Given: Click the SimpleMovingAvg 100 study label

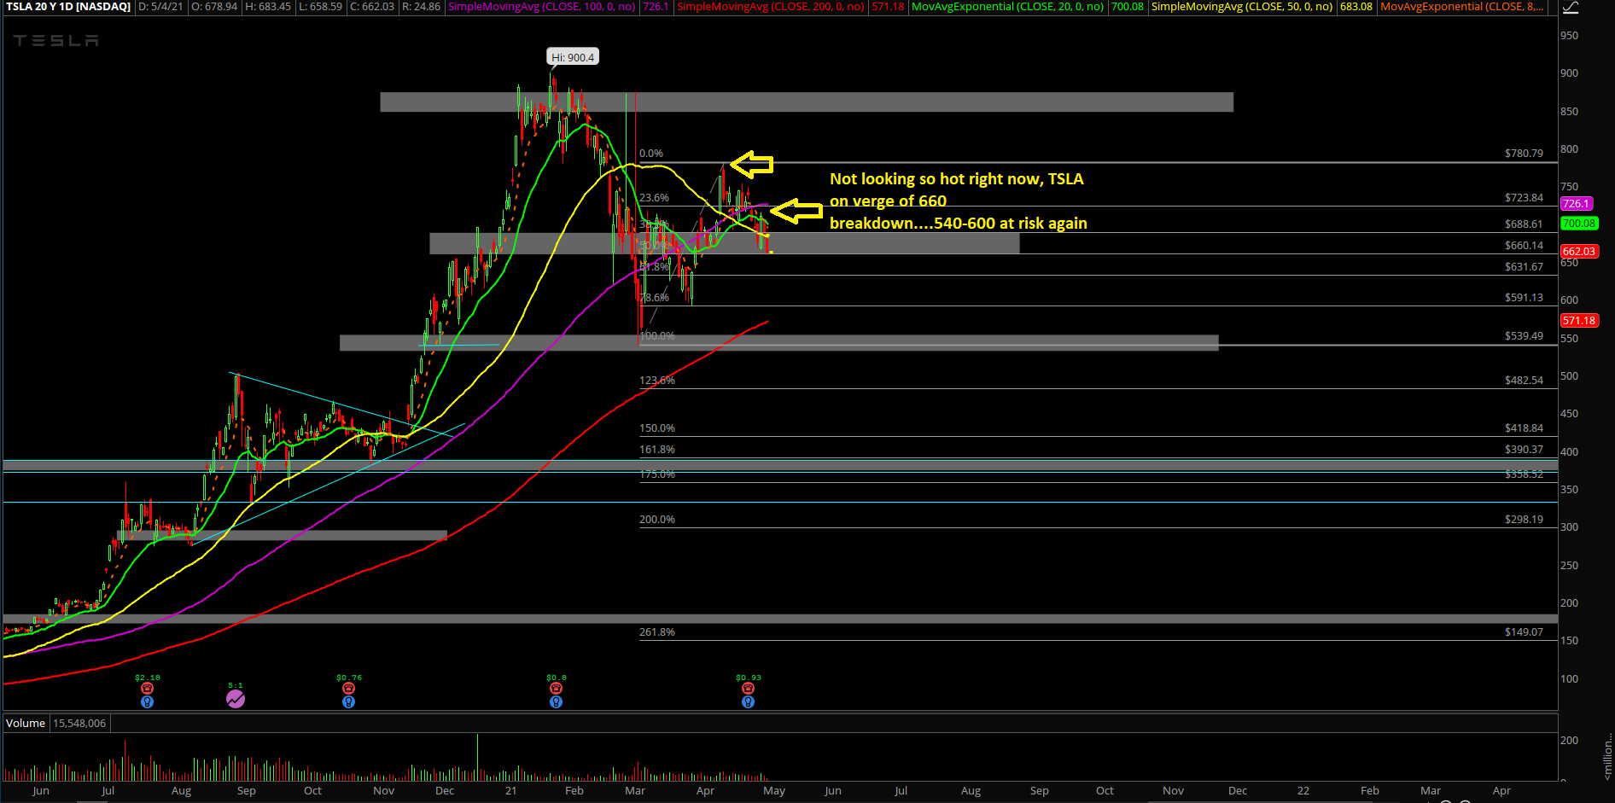Looking at the screenshot, I should coord(541,7).
